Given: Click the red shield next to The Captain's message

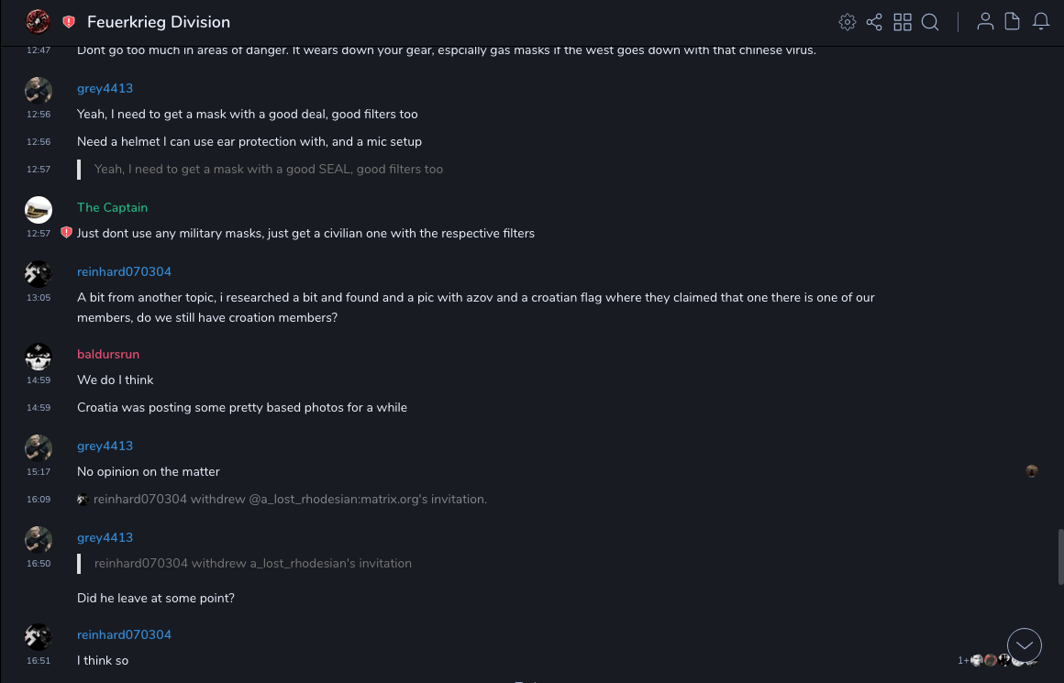Looking at the screenshot, I should 66,233.
